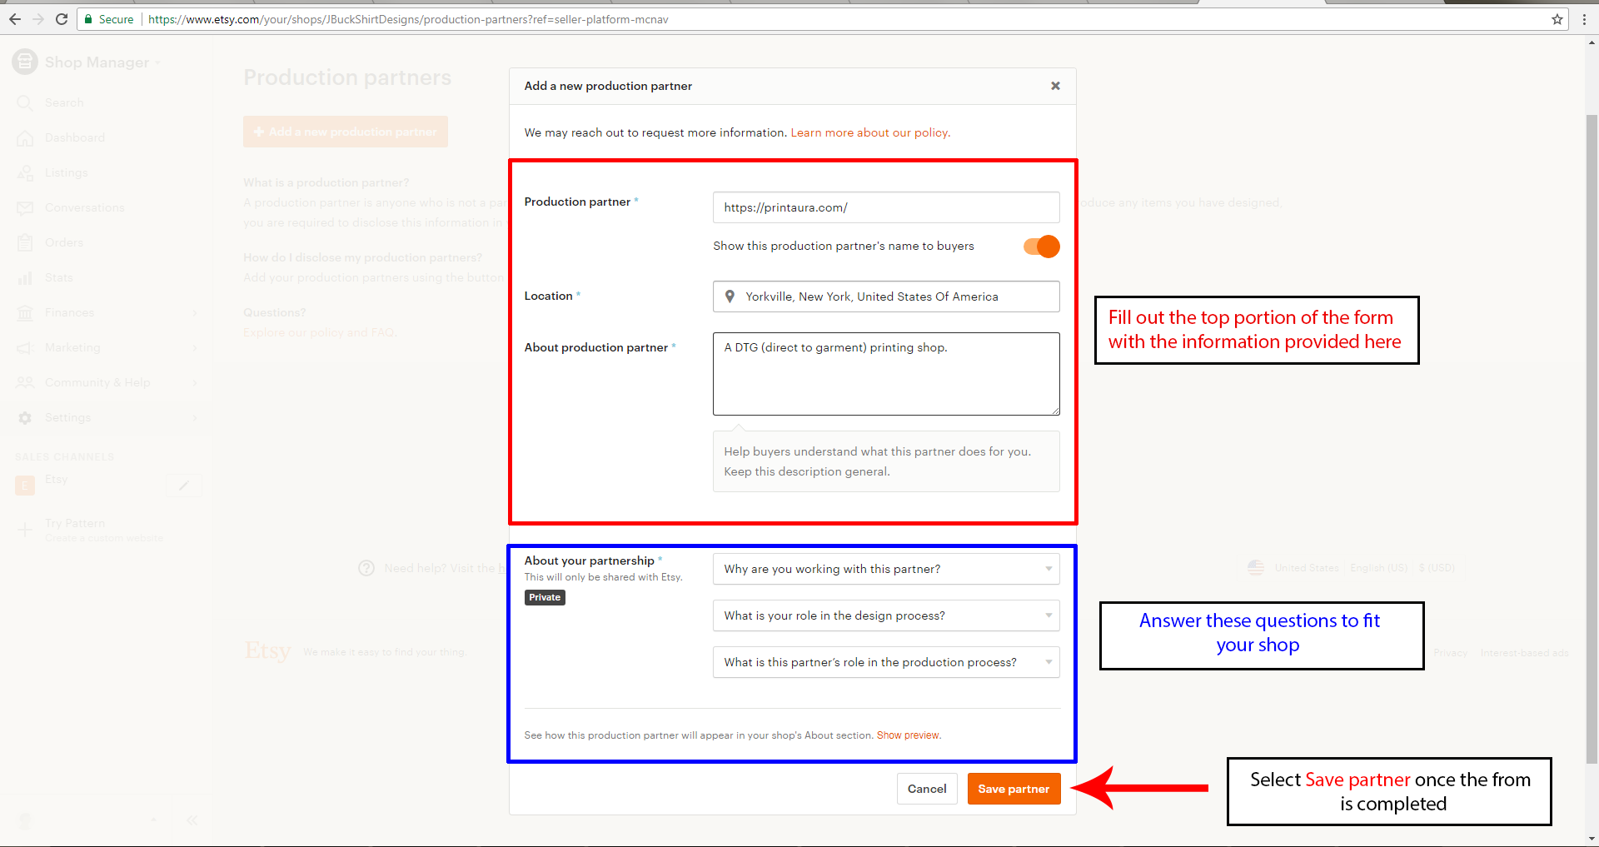The image size is (1599, 847).
Task: Click the 'Explore our policy and FAQ' link
Action: coord(320,332)
